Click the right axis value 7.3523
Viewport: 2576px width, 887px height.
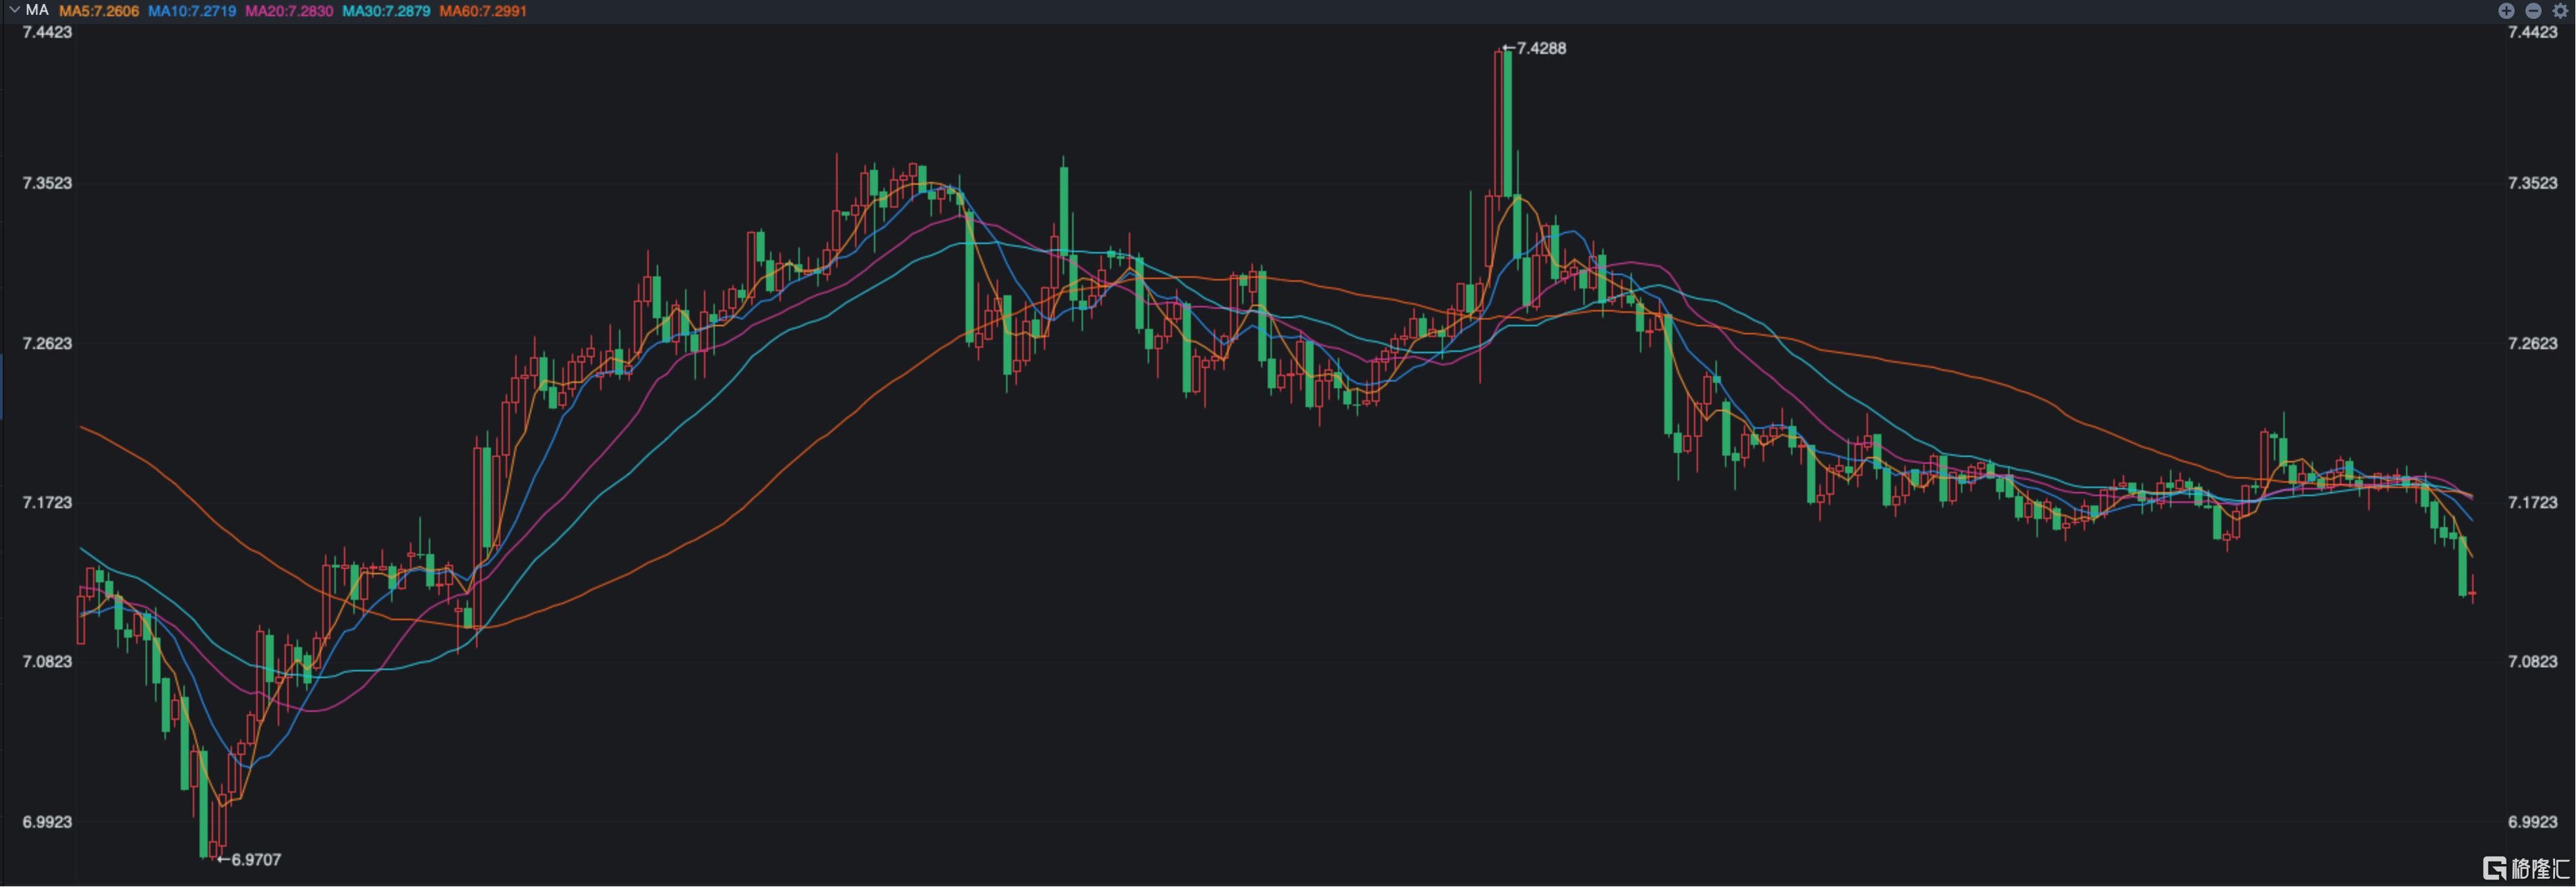(x=2533, y=183)
